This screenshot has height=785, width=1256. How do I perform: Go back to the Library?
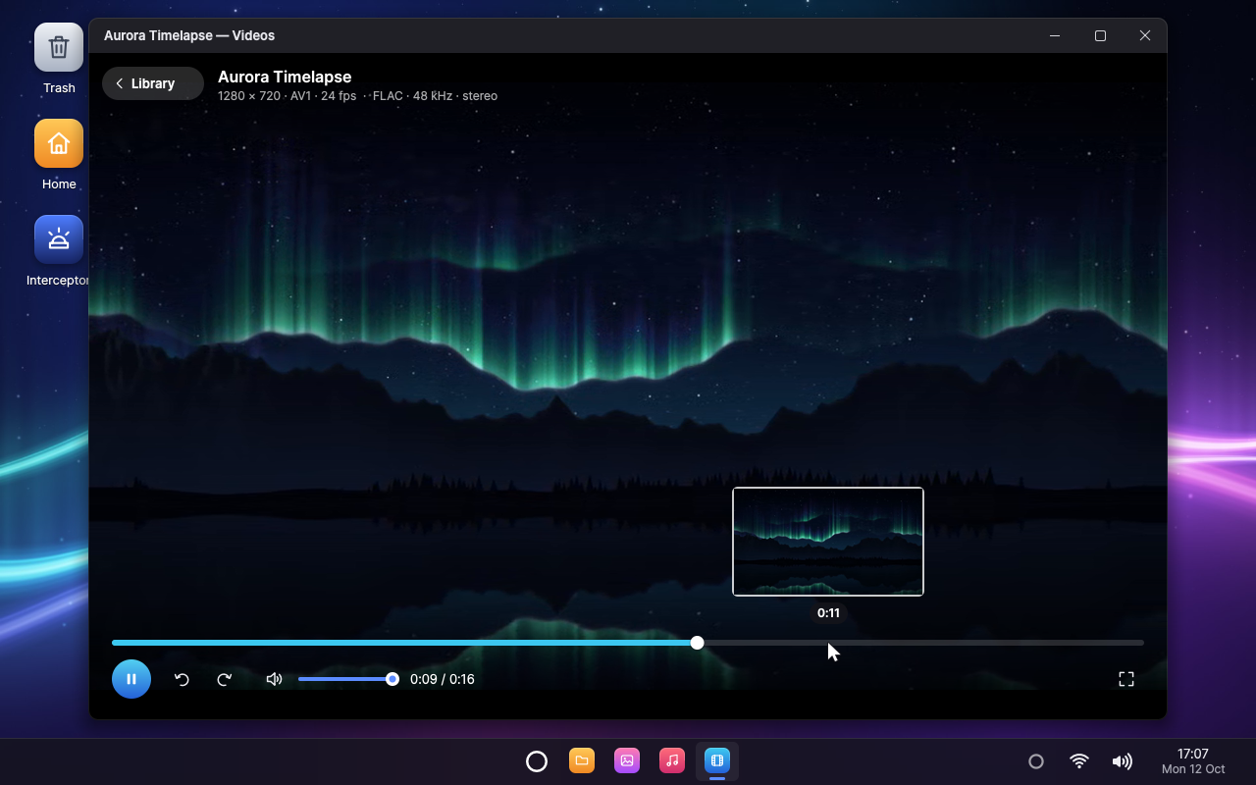(x=153, y=83)
